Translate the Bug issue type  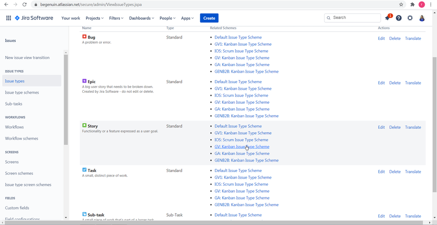pyautogui.click(x=413, y=39)
